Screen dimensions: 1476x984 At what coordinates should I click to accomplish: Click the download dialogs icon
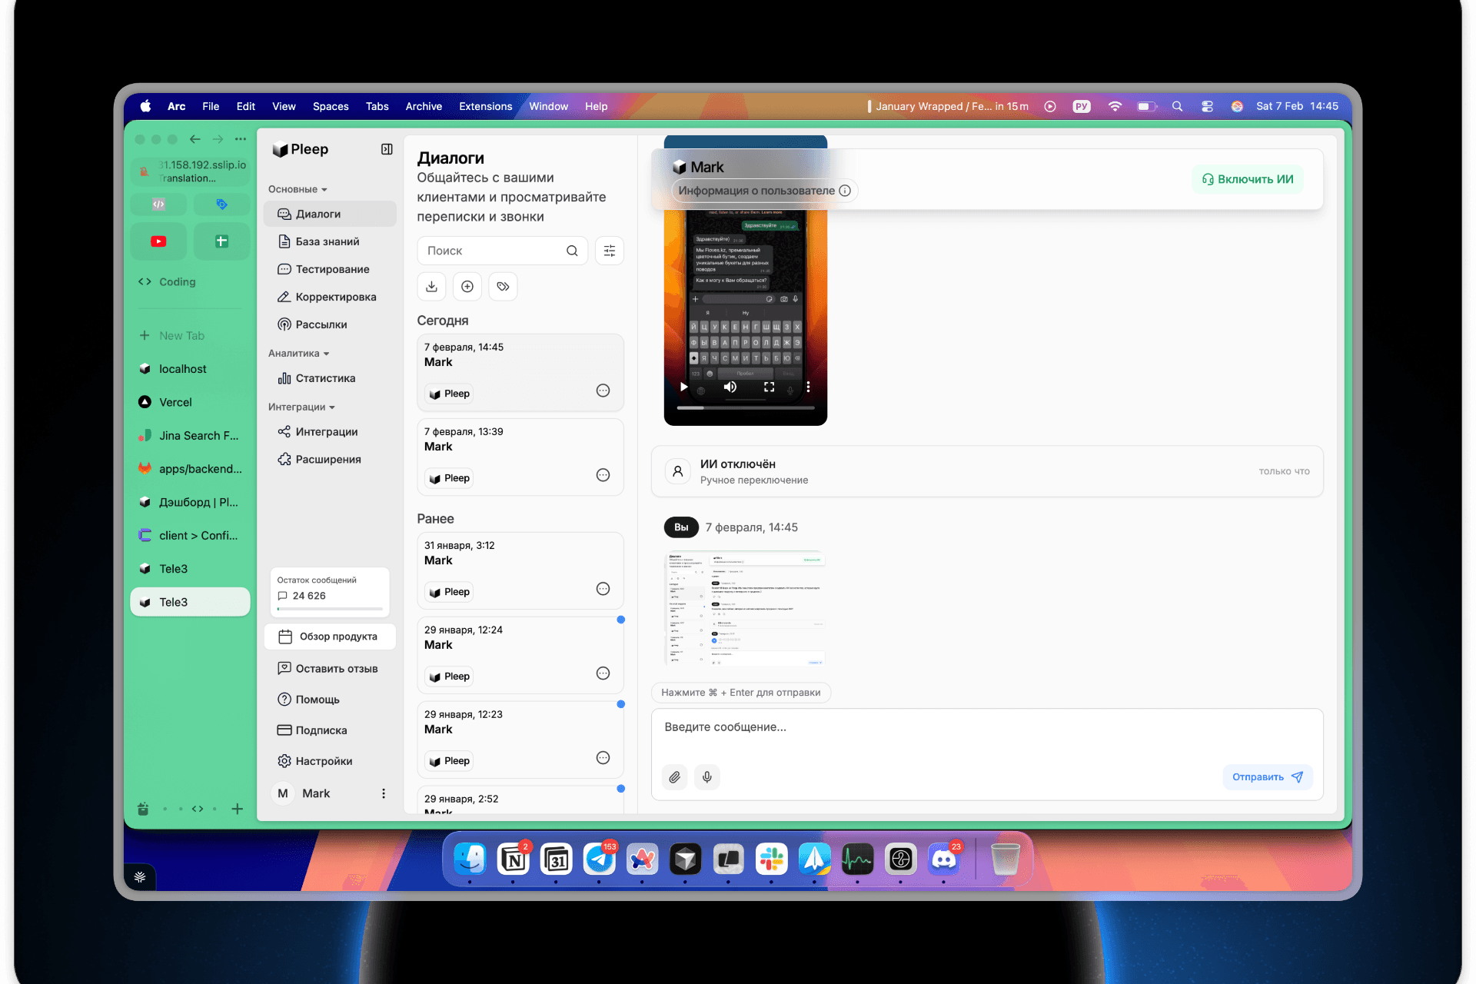click(x=431, y=287)
